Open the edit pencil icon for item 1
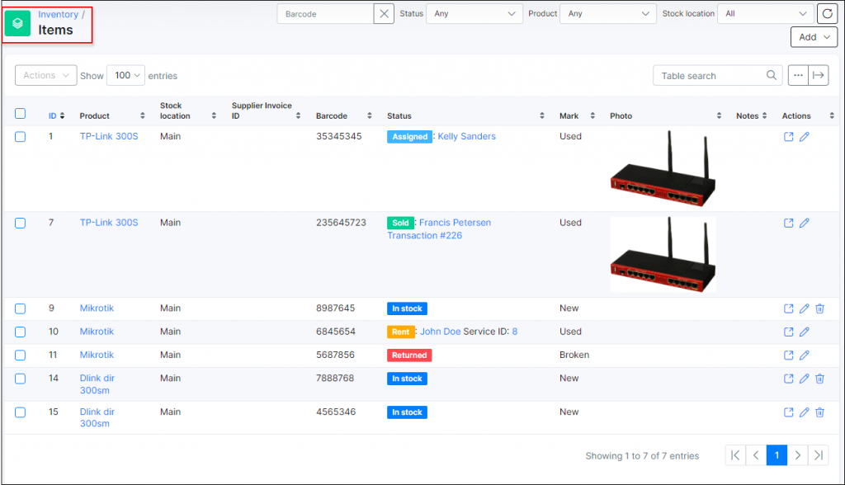 coord(805,136)
